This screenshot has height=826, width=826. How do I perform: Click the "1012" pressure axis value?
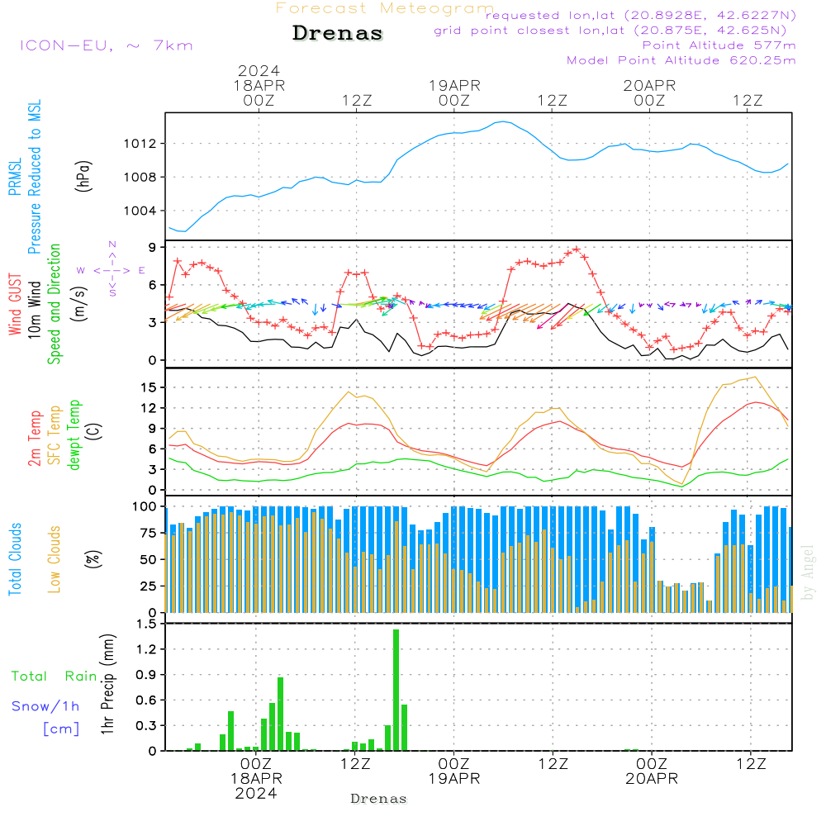140,144
